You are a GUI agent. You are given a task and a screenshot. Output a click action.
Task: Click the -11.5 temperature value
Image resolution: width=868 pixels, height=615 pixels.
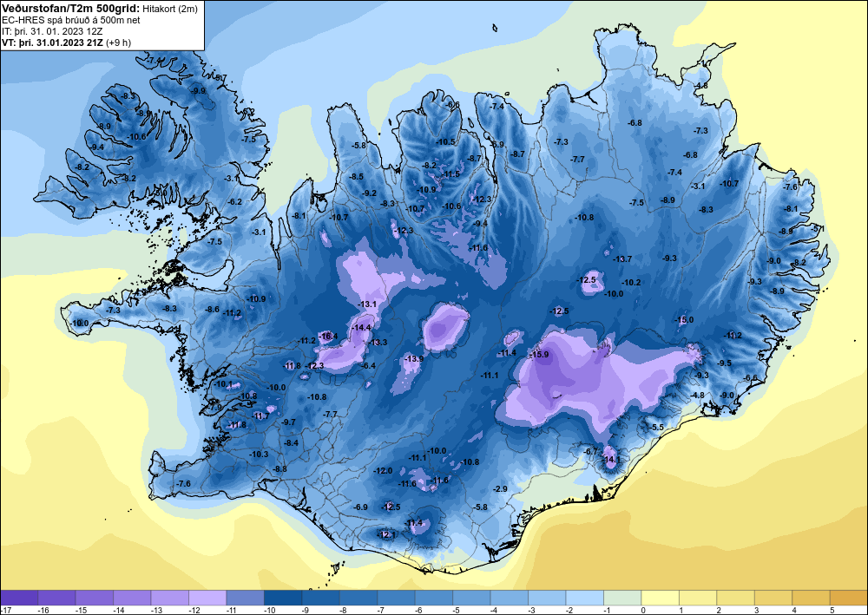[451, 174]
